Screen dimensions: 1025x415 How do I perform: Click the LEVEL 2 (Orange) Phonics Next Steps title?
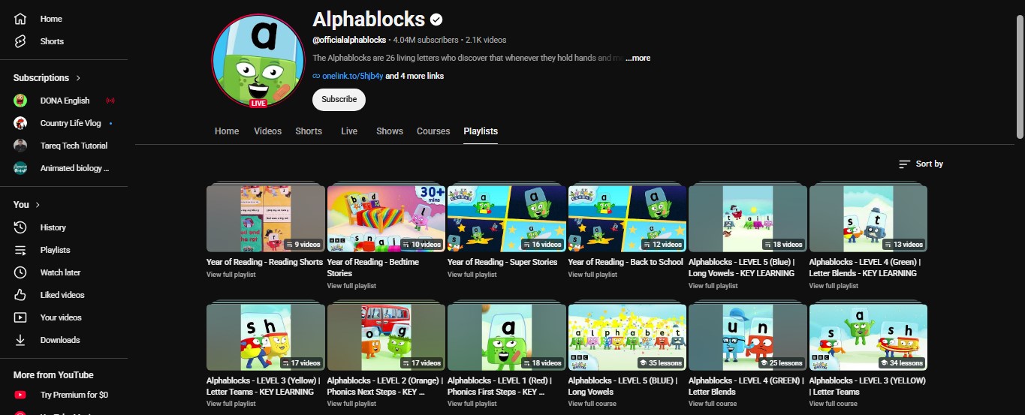pyautogui.click(x=384, y=386)
